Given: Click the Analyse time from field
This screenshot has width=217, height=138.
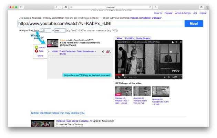Looking at the screenshot, I should coord(45,30).
